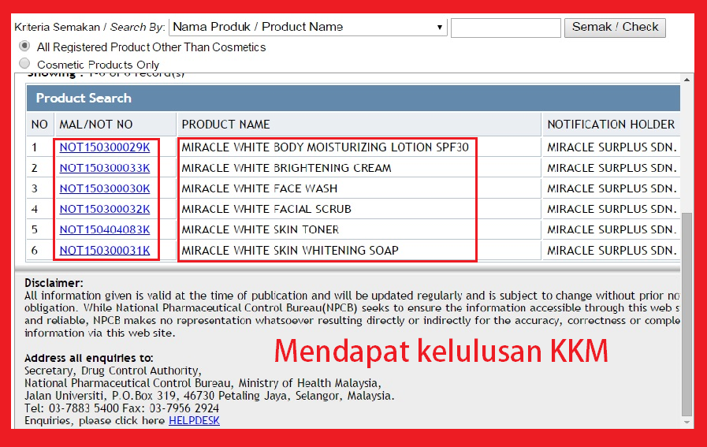Click the Tel: 03-7883 5400 line
This screenshot has width=707, height=447.
(x=121, y=408)
